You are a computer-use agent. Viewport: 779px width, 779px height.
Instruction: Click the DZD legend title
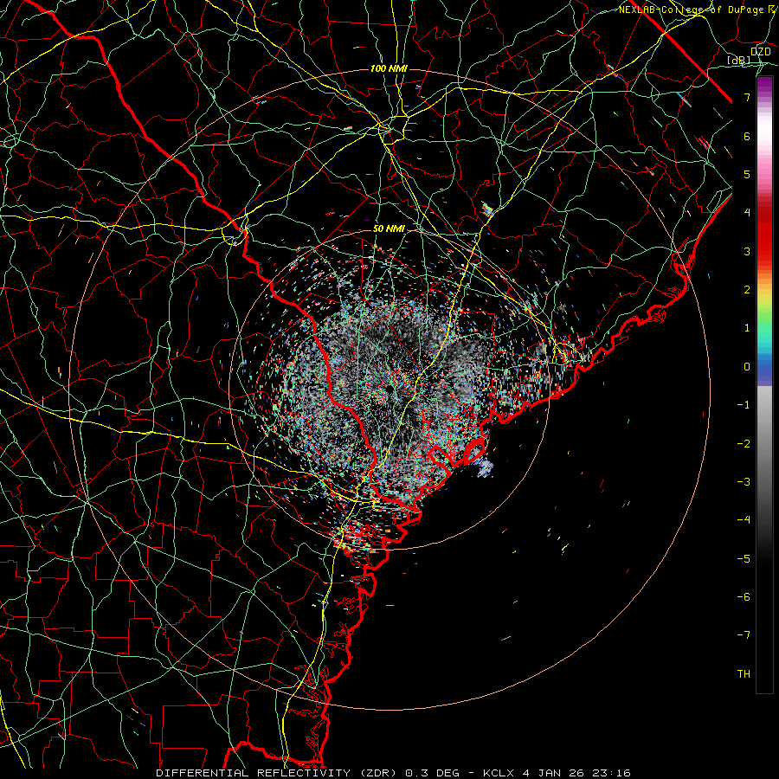coord(761,52)
